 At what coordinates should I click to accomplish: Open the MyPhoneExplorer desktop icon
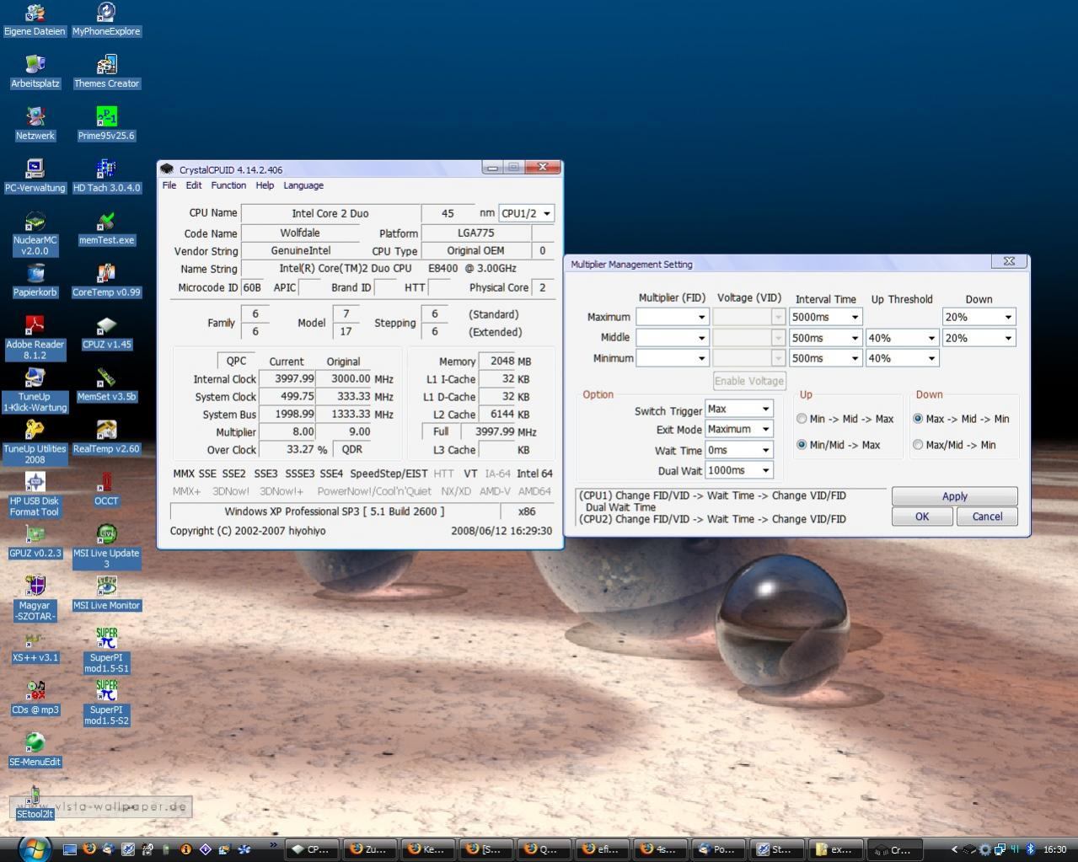pyautogui.click(x=106, y=20)
